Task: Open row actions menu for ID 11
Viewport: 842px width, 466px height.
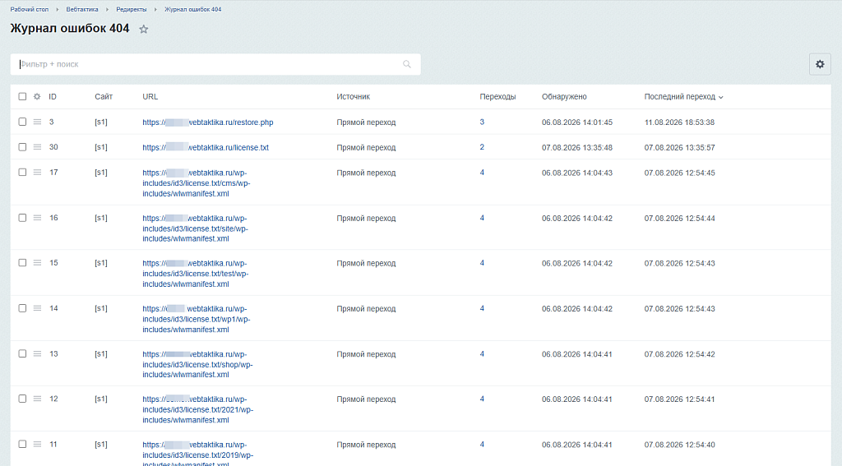Action: pos(37,444)
